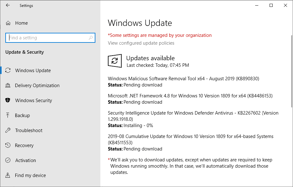Viewport: 293px width, 187px height.
Task: Click the Backup icon in the sidebar
Action: click(x=9, y=115)
